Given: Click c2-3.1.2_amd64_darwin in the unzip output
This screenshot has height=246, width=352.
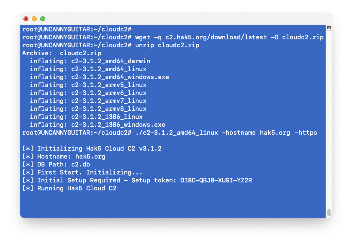Looking at the screenshot, I should click(110, 61).
